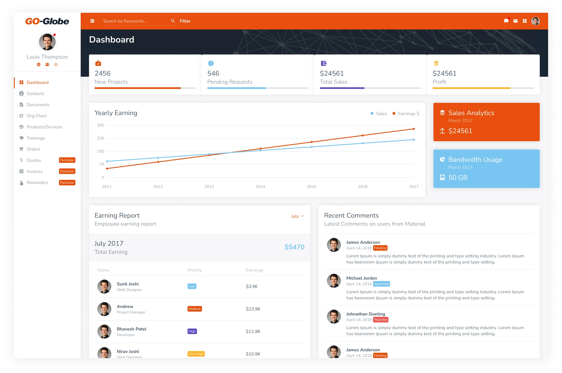
Task: Click the mail icon under the profile name
Action: (47, 64)
